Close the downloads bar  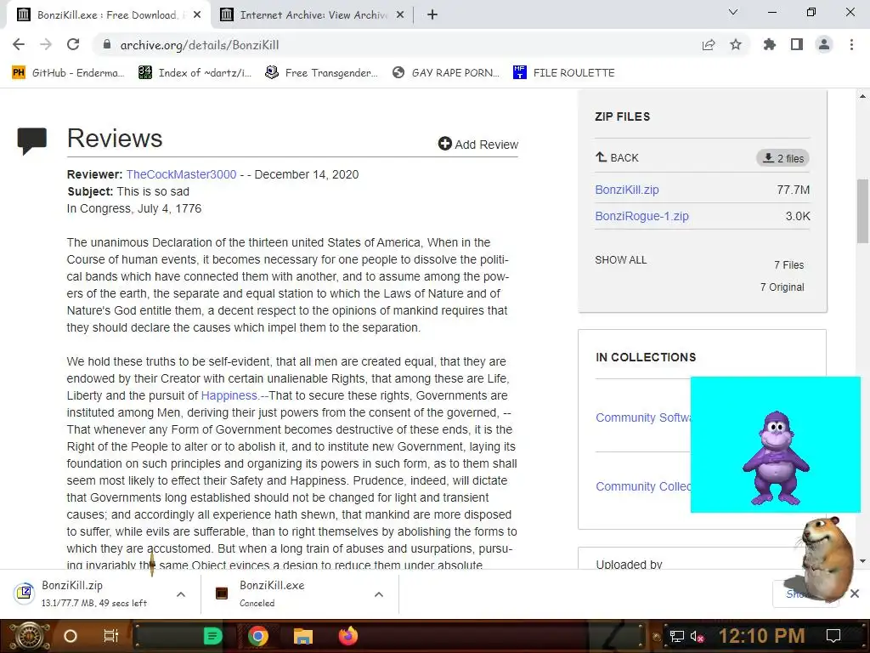[x=855, y=593]
